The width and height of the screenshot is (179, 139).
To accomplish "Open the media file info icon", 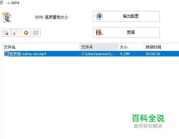I will coord(36,33).
